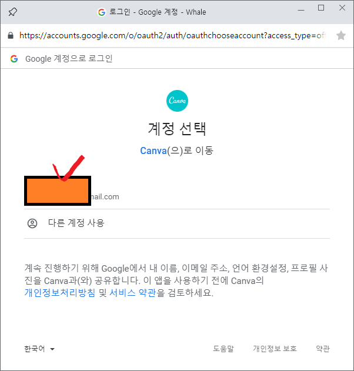Open the Canva link in the heading
The image size is (354, 371).
click(x=153, y=151)
